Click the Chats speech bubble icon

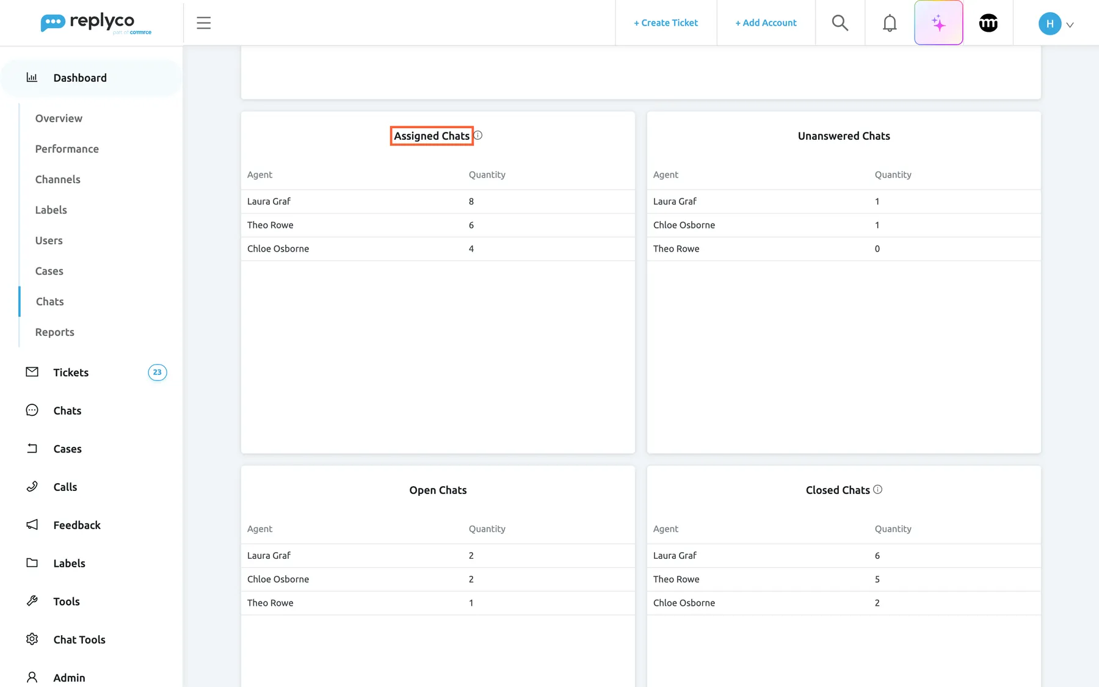tap(32, 410)
